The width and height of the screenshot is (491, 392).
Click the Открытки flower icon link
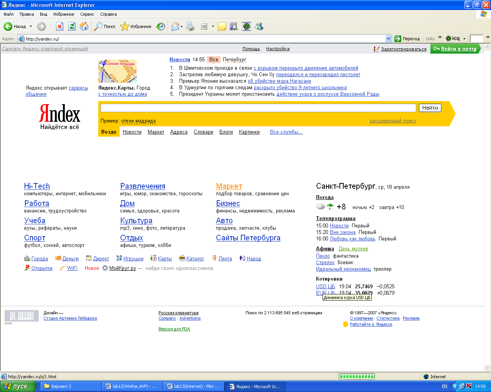(38, 268)
